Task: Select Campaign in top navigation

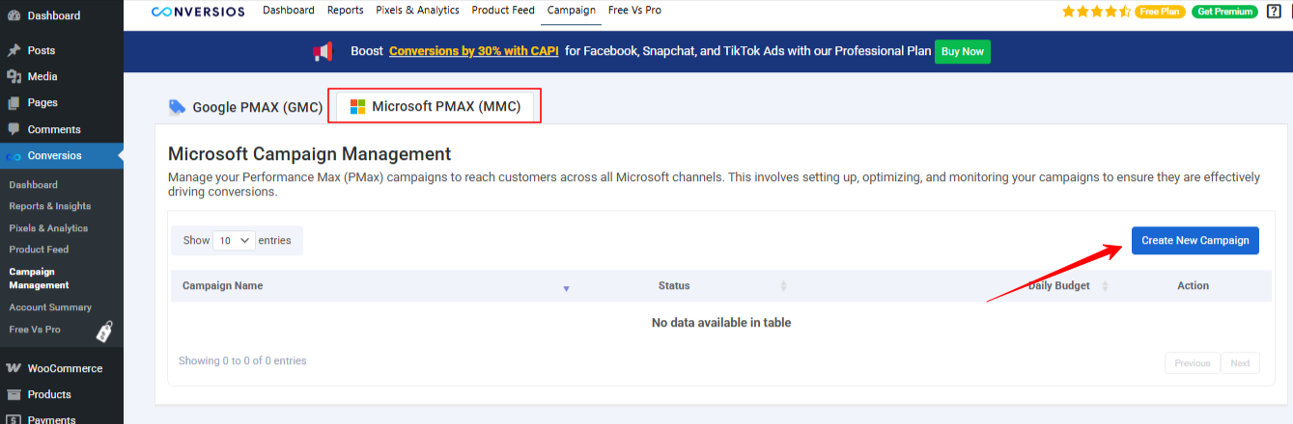Action: point(571,11)
